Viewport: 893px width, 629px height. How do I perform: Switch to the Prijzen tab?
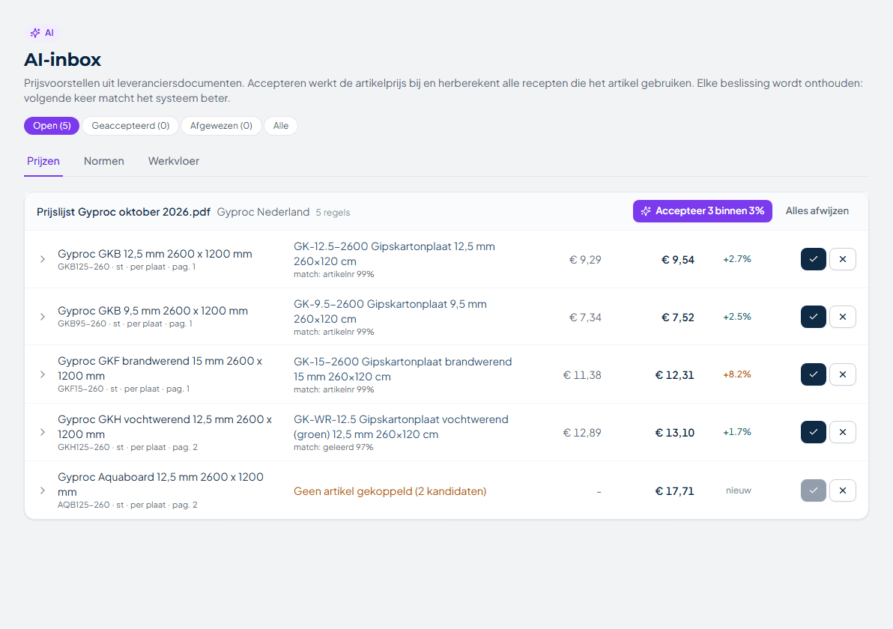[43, 161]
